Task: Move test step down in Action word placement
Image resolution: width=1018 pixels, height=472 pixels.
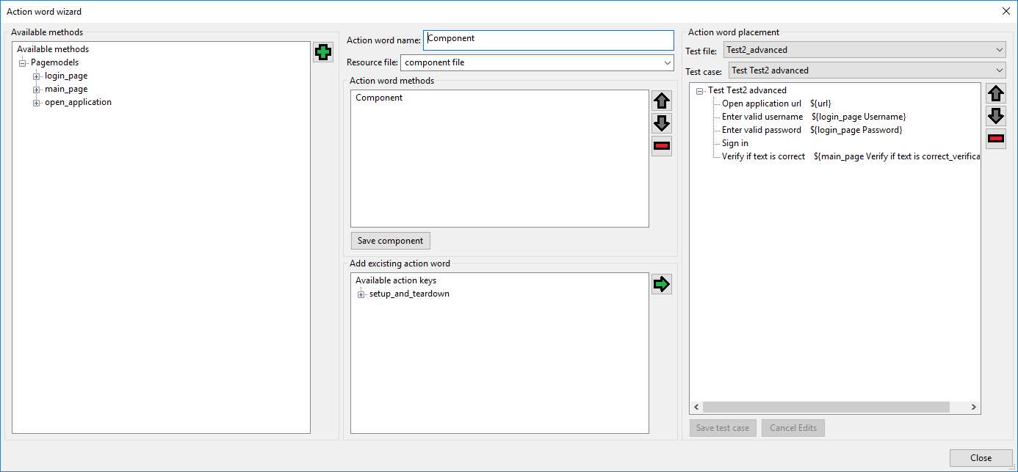Action: coord(996,116)
